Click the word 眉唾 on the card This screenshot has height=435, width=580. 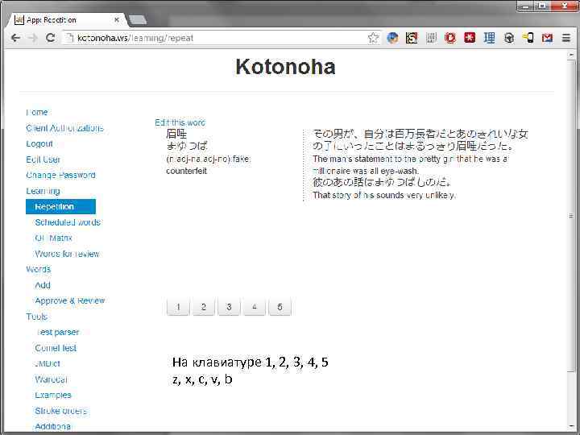point(176,134)
